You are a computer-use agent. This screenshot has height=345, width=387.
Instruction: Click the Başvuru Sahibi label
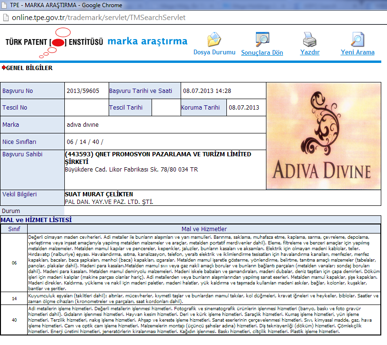pos(22,154)
